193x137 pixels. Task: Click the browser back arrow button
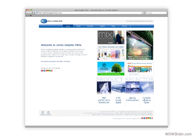pos(27,13)
